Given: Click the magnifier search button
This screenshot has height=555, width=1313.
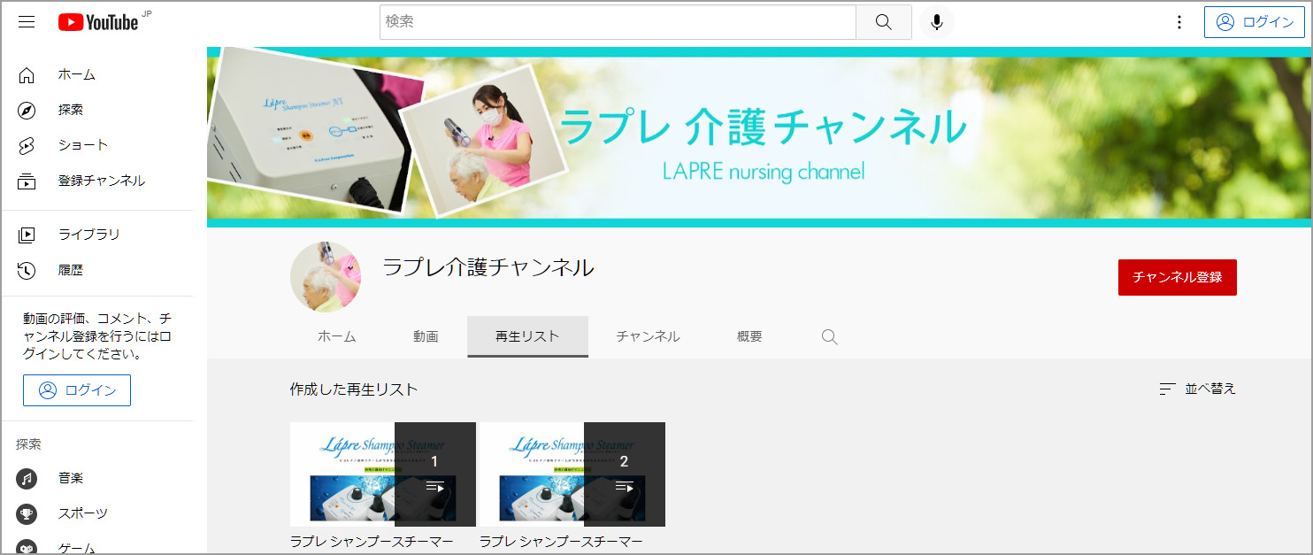Looking at the screenshot, I should click(x=883, y=22).
